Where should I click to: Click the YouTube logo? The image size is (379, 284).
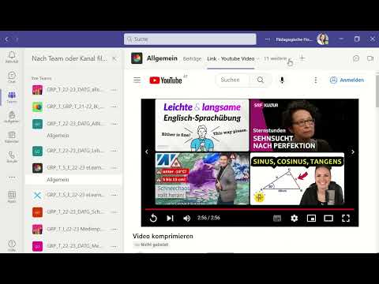[166, 80]
